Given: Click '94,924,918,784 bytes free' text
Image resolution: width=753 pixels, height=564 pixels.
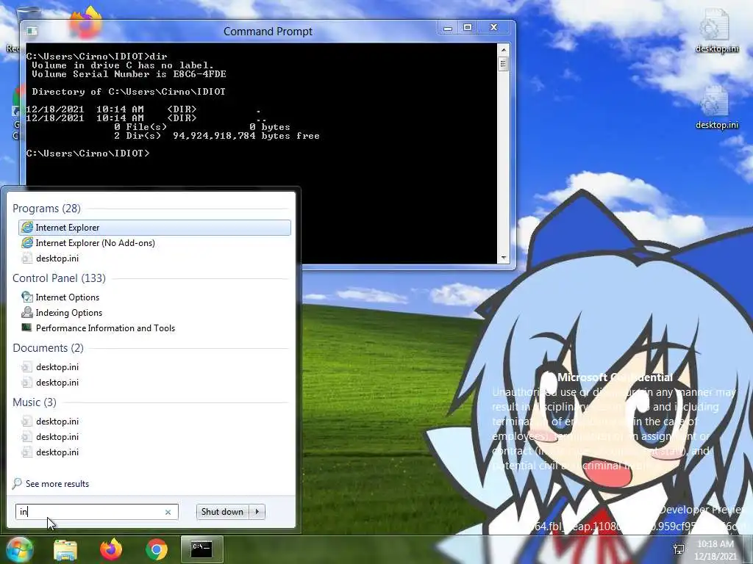Looking at the screenshot, I should pyautogui.click(x=246, y=136).
